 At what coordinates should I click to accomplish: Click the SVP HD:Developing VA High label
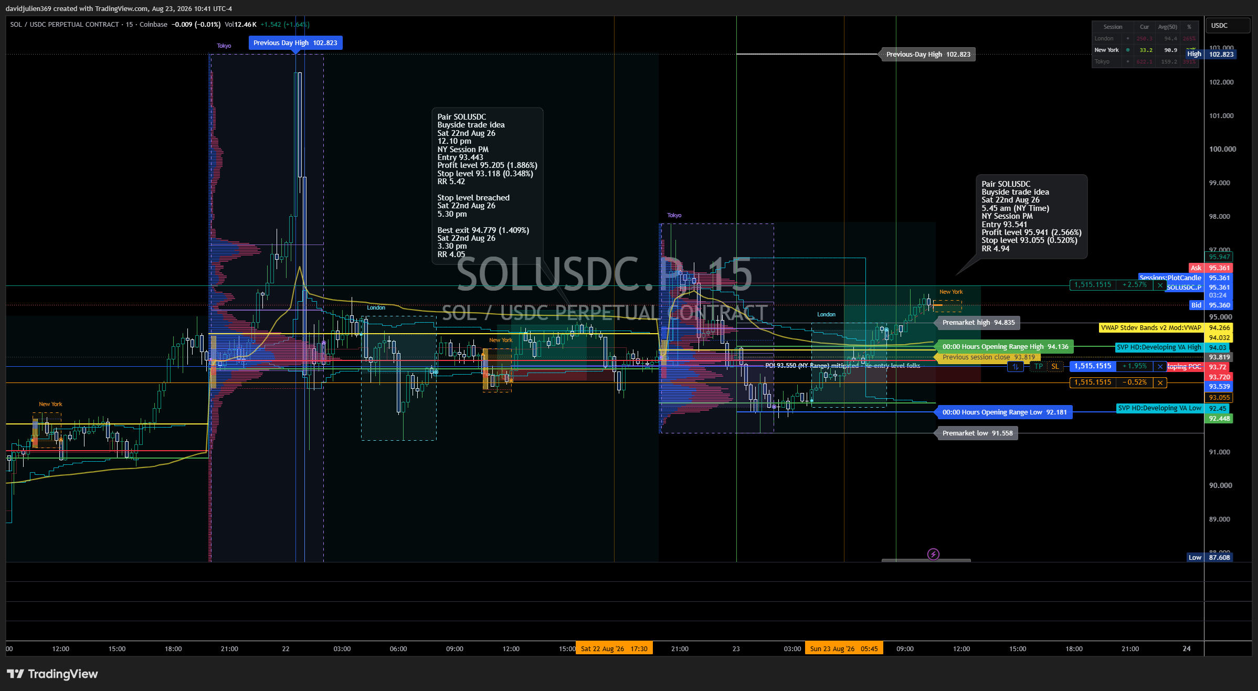[x=1159, y=347]
